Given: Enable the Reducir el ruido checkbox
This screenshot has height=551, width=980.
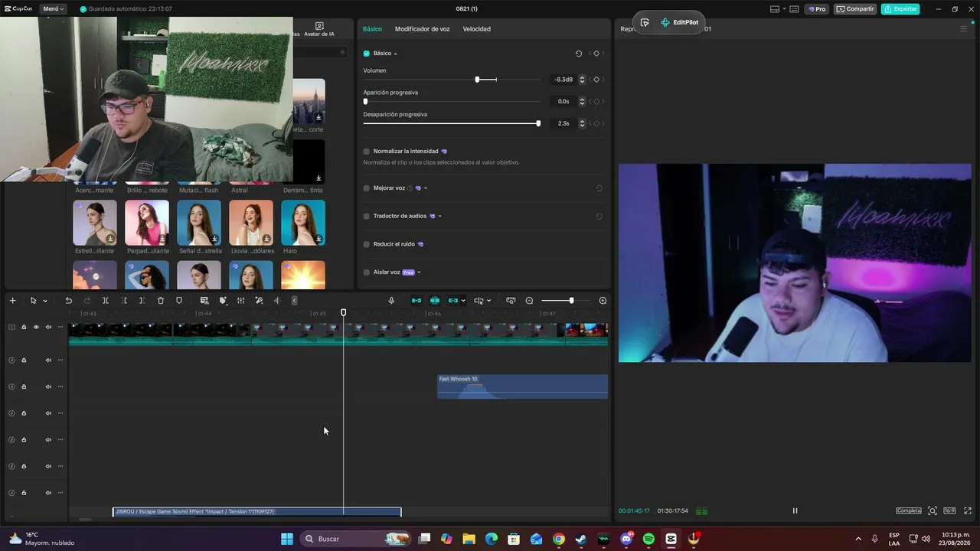Looking at the screenshot, I should click(367, 244).
